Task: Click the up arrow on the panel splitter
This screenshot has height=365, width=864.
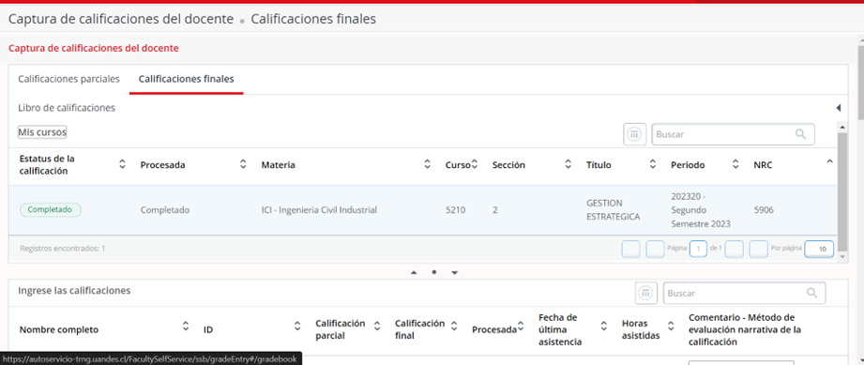Action: (414, 272)
